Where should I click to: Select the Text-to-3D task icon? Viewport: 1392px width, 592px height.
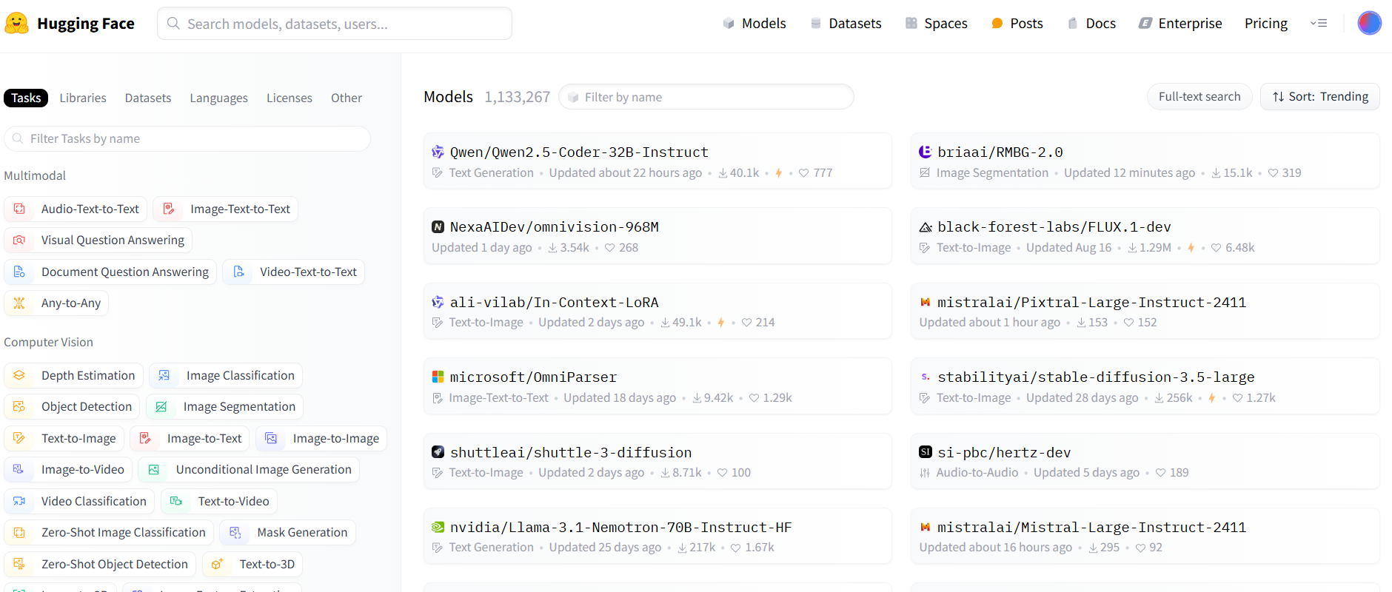pos(217,565)
